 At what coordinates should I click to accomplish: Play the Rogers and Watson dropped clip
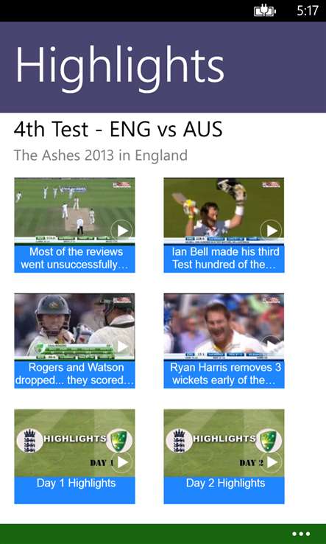click(122, 346)
